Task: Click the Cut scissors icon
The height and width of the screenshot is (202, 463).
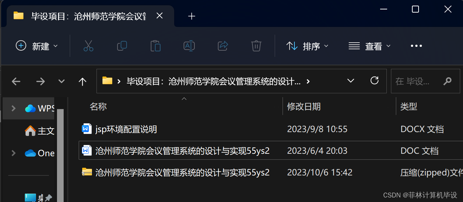Action: click(88, 46)
